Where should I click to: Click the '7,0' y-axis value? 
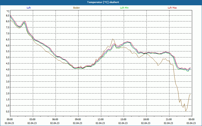point(8,34)
